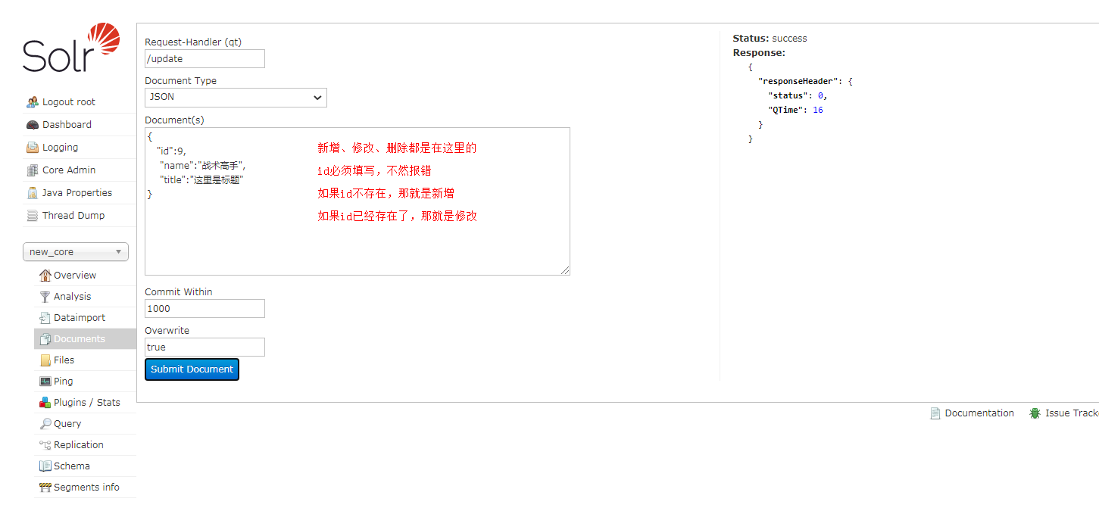Image resolution: width=1099 pixels, height=511 pixels.
Task: Select Plugins / Stats entry
Action: click(x=85, y=403)
